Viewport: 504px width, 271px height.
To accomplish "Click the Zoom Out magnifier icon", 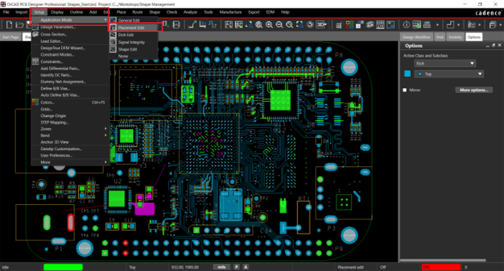I will pyautogui.click(x=279, y=25).
